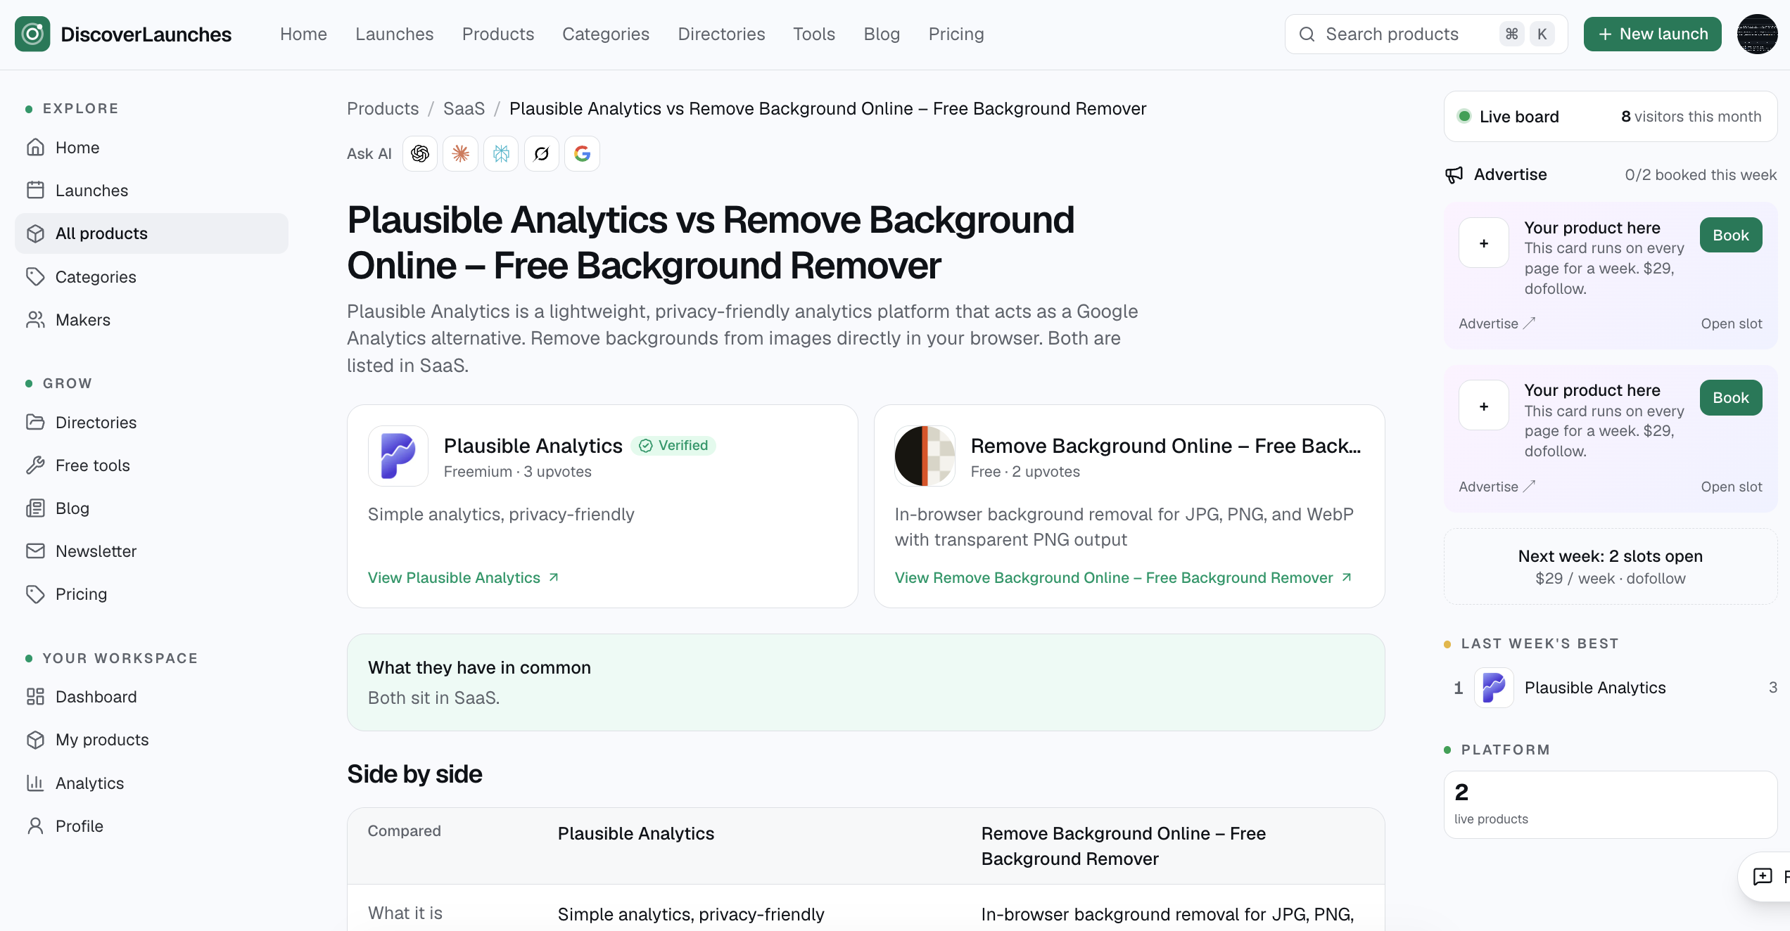Click the Blog newspaper icon in the sidebar
1790x931 pixels.
[35, 508]
